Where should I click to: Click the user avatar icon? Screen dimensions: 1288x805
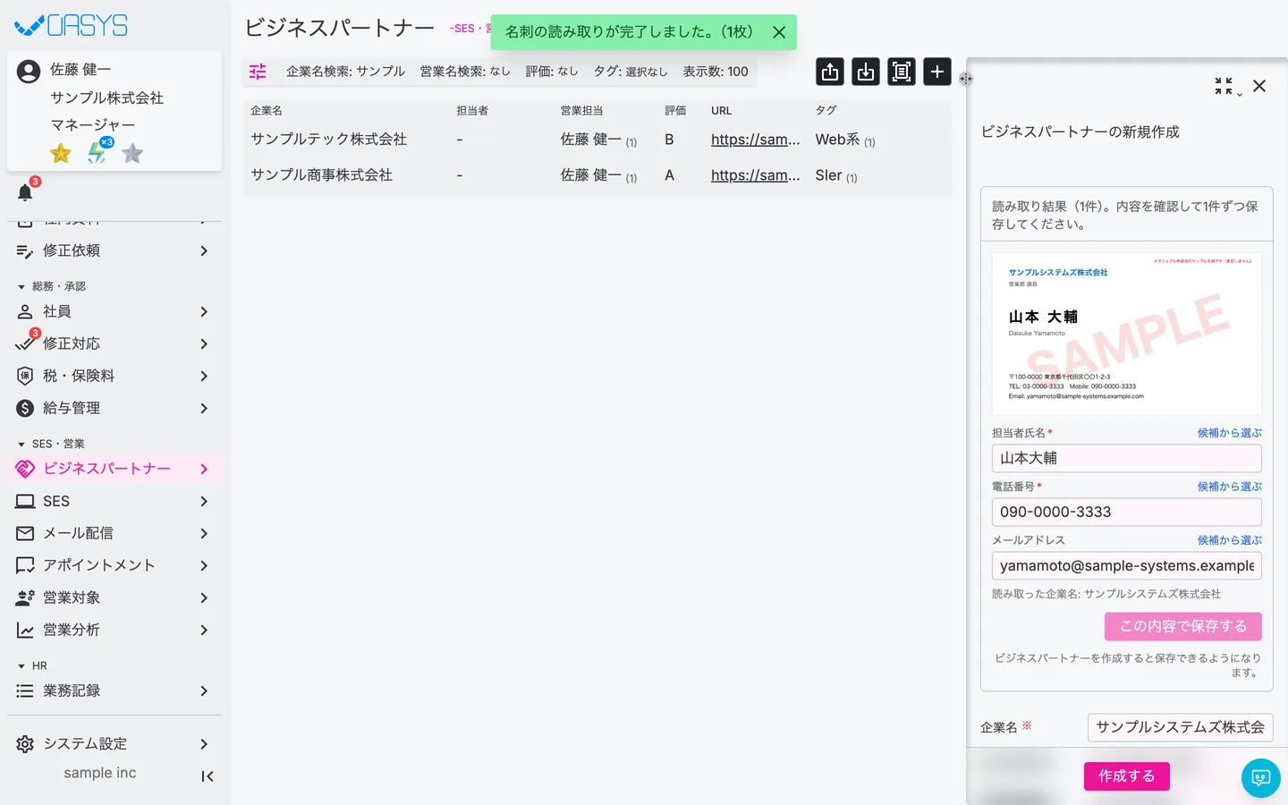coord(29,72)
